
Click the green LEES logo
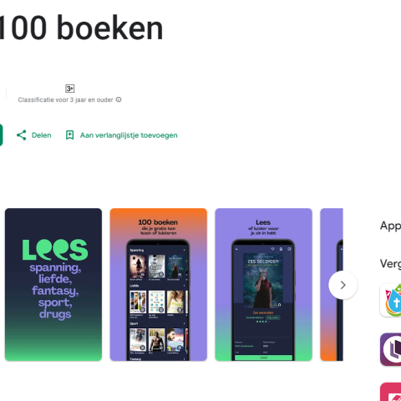pyautogui.click(x=55, y=250)
